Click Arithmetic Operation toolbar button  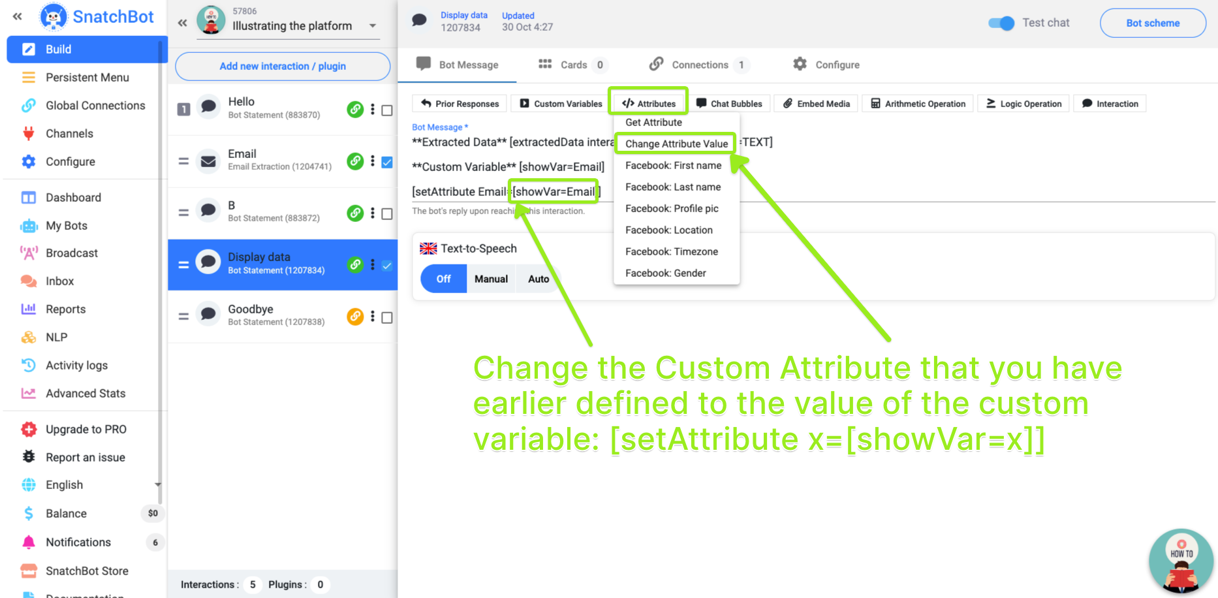point(918,104)
